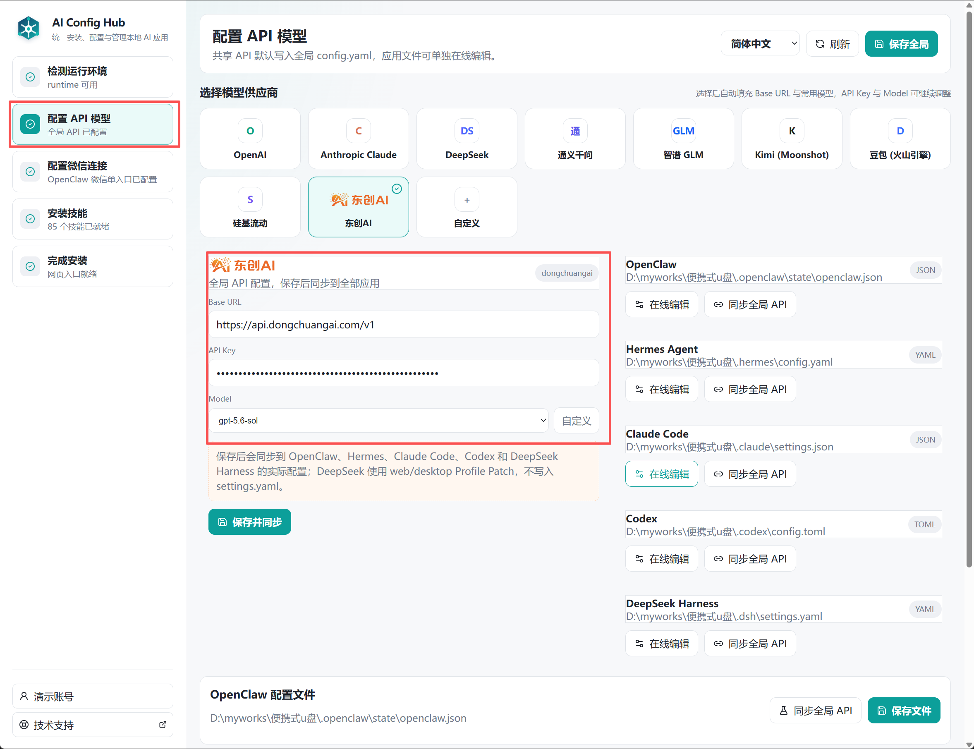Viewport: 974px width, 749px height.
Task: Click the Anthropic Claude C icon
Action: point(359,131)
